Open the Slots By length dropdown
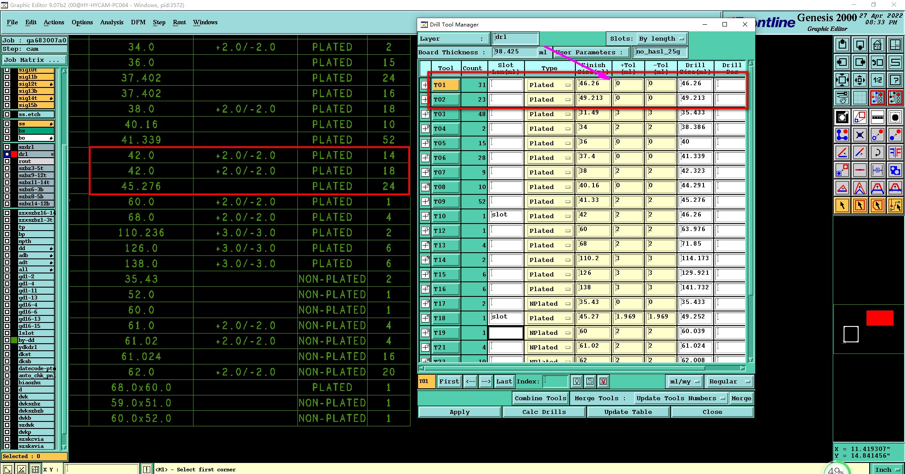Image resolution: width=905 pixels, height=474 pixels. tap(662, 39)
